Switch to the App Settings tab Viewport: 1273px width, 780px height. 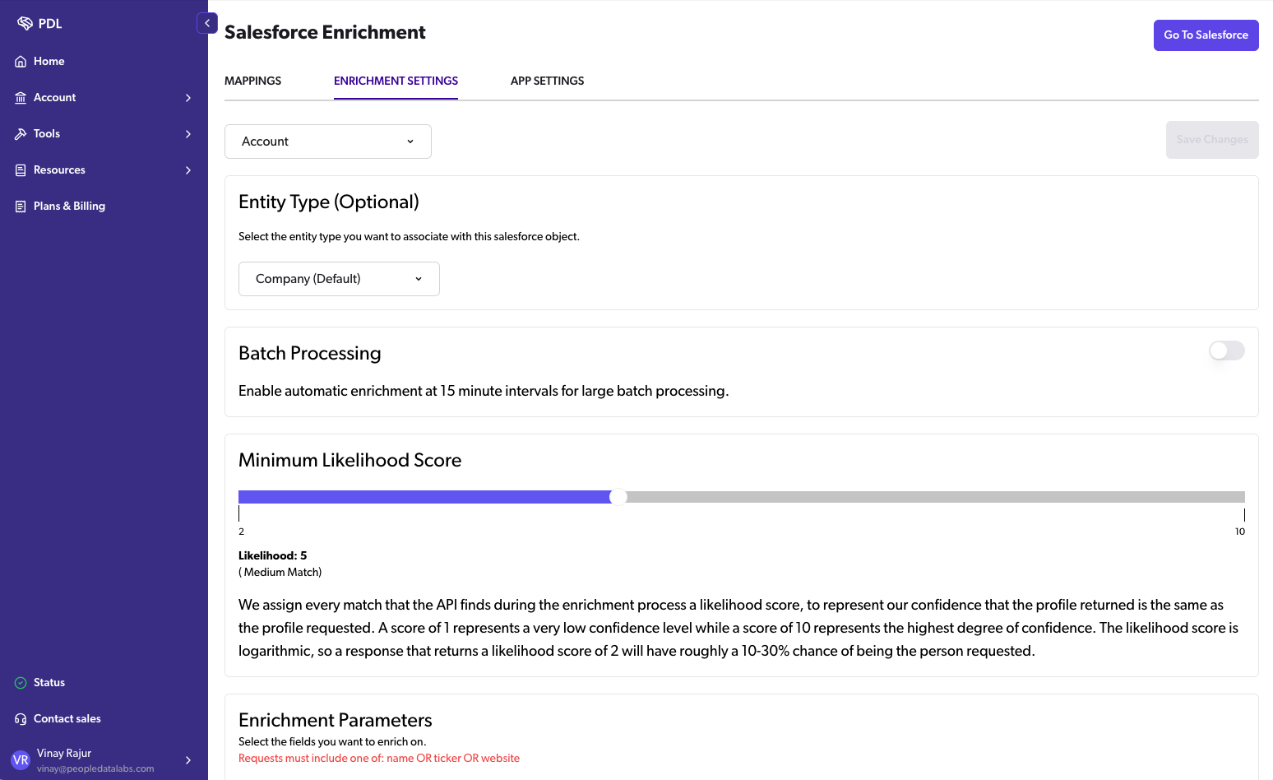click(x=547, y=81)
